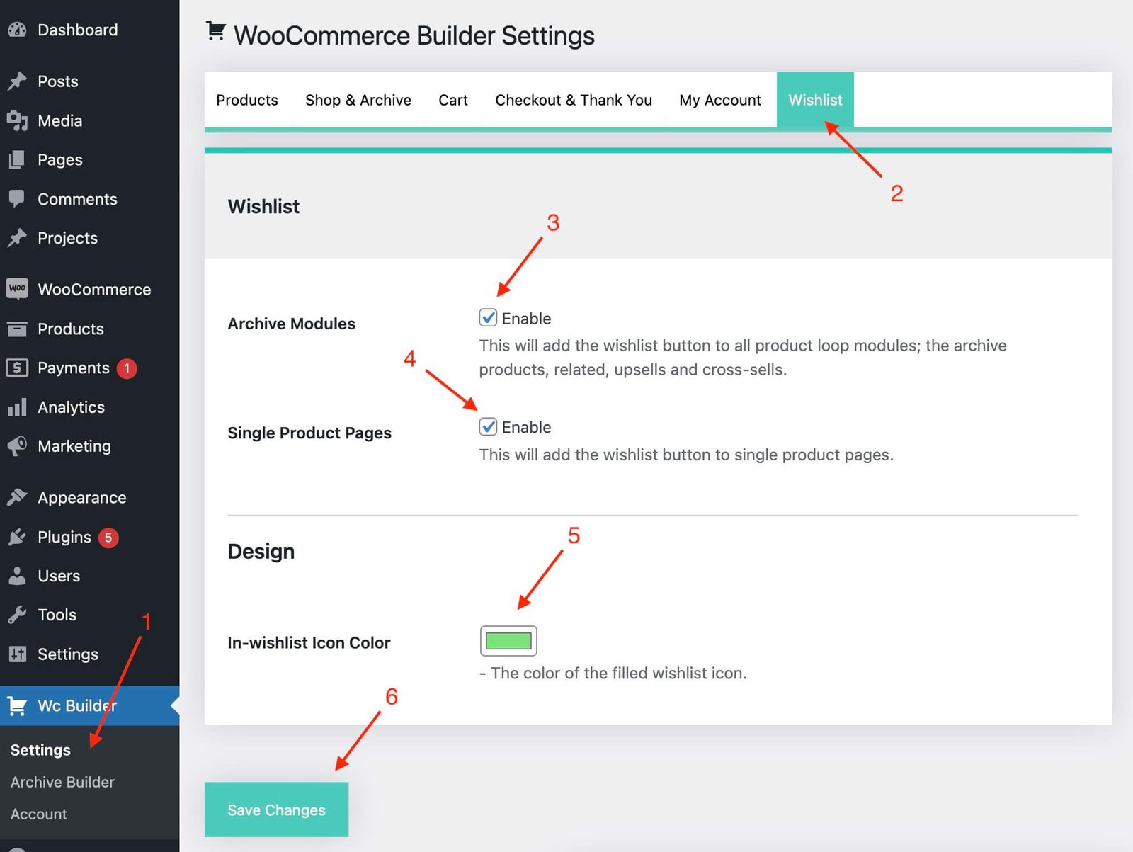Open the Analytics menu item

(71, 407)
